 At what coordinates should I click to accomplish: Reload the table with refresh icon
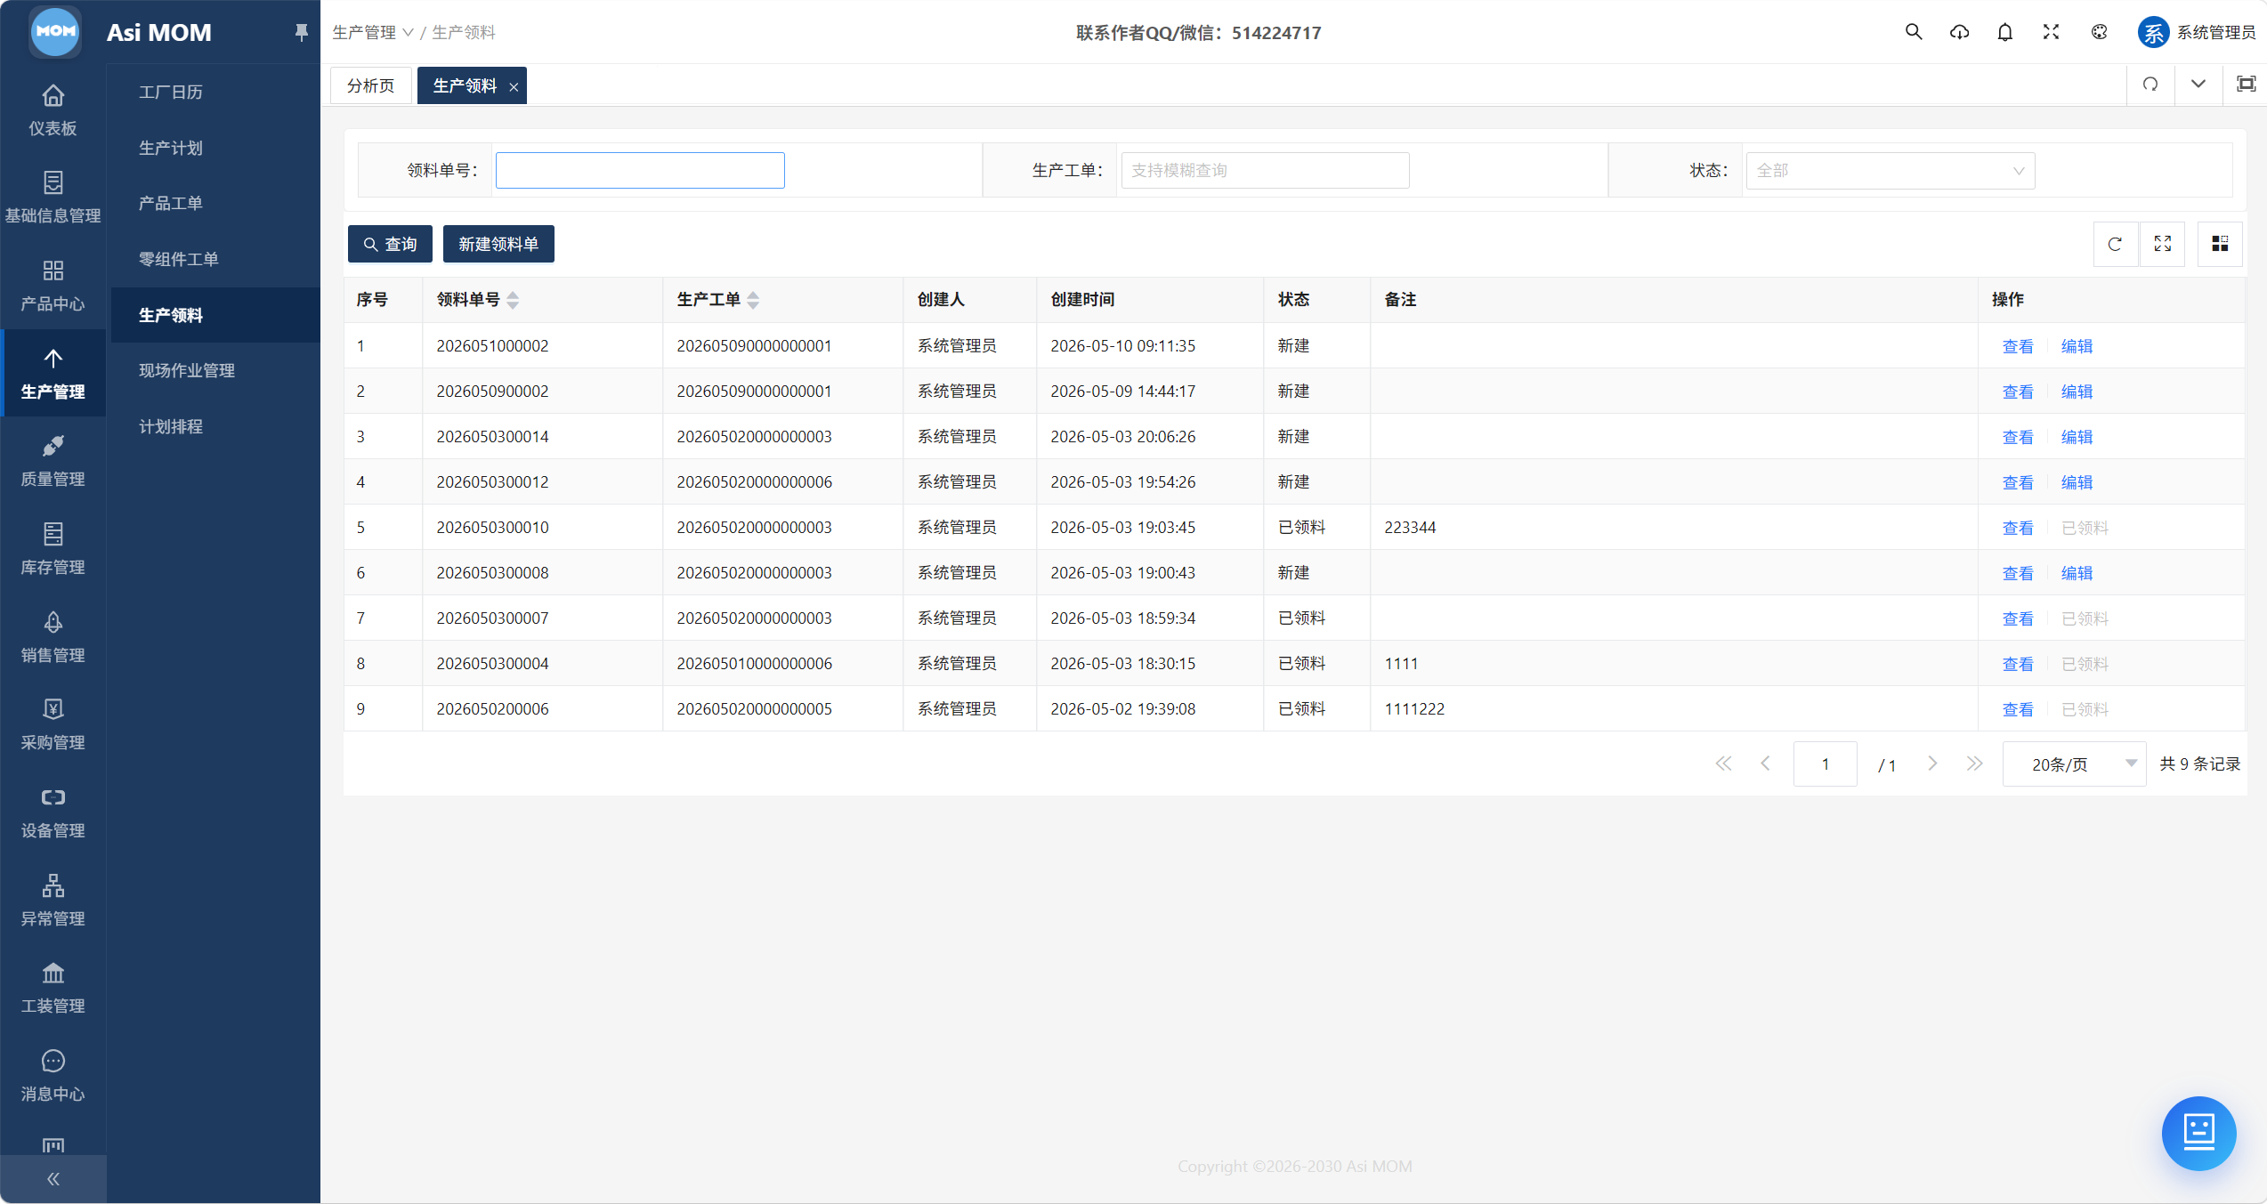tap(2116, 244)
